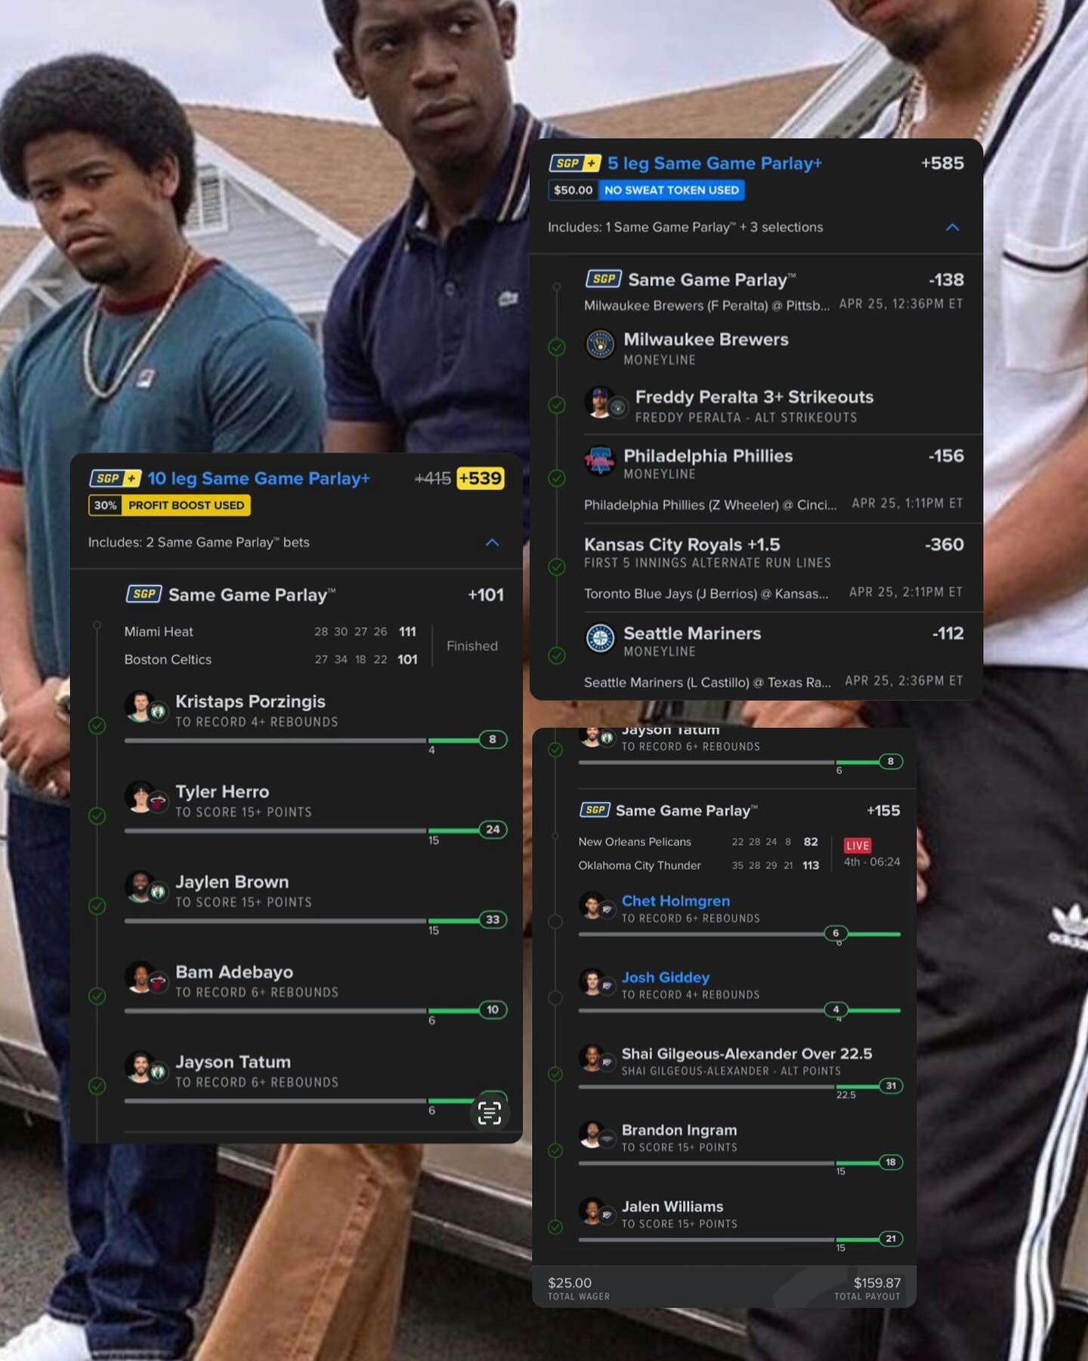This screenshot has height=1361, width=1088.
Task: Open the 10 leg Same Game Parlay+ title
Action: (258, 479)
